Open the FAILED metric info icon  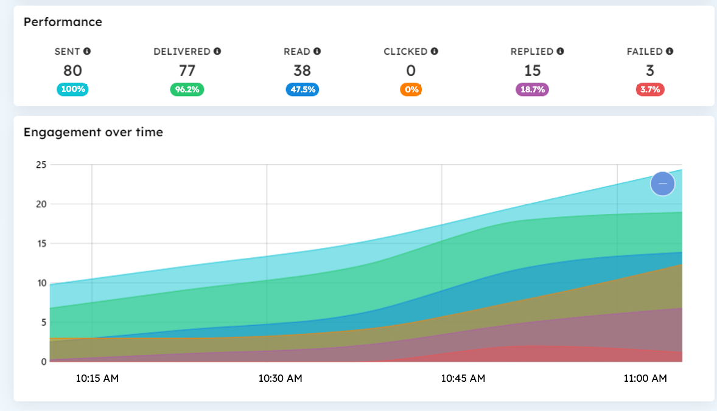coord(670,52)
